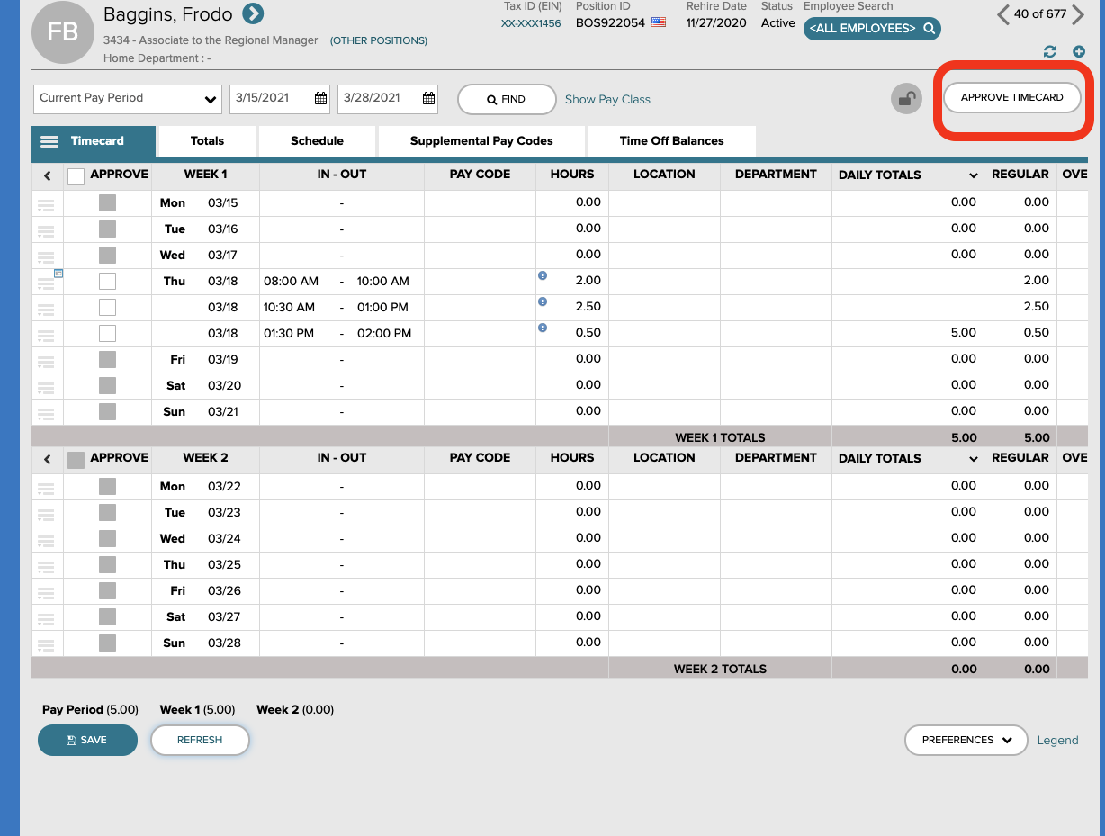Click the 08:00 AM in-time cell

tap(292, 281)
